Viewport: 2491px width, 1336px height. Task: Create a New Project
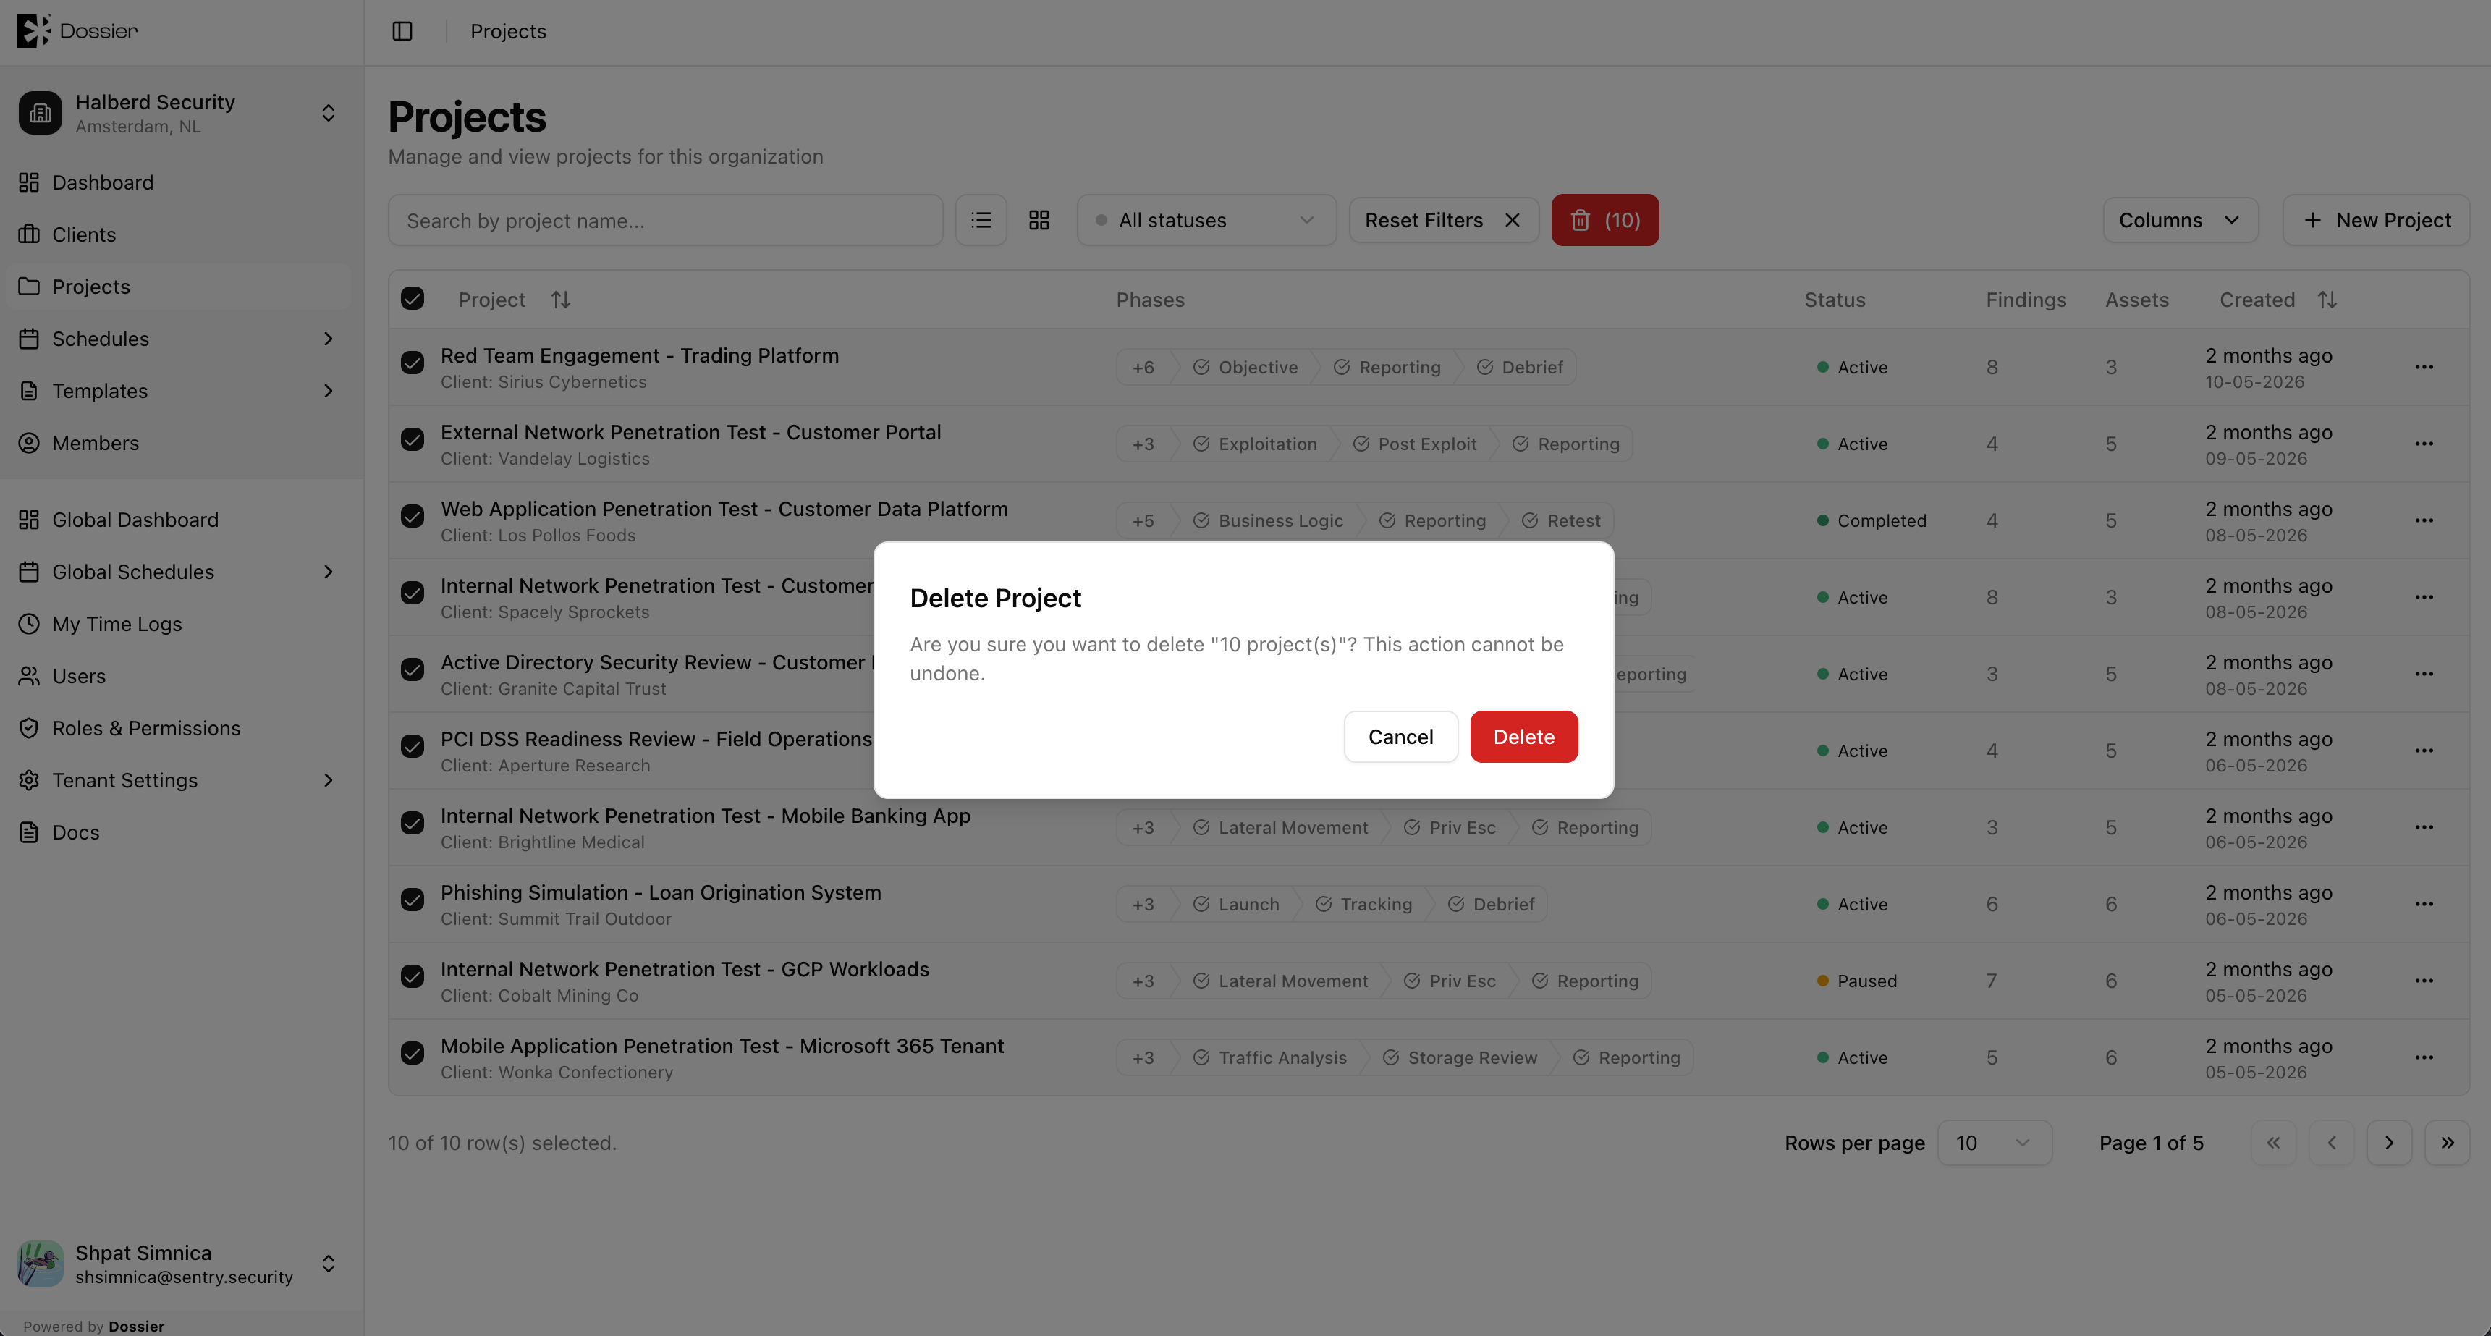click(x=2376, y=221)
